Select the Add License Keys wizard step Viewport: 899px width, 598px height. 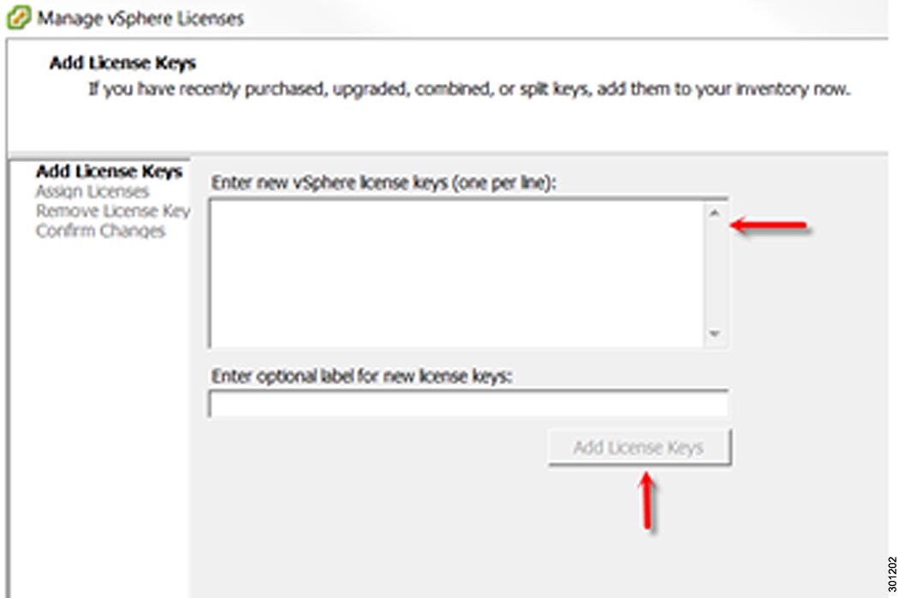[109, 171]
